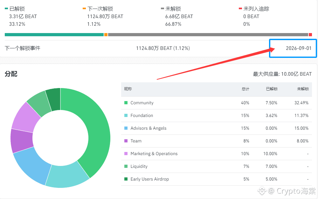This screenshot has width=318, height=199.
Task: Click the gray locked segment of progress bar
Action: click(x=208, y=35)
